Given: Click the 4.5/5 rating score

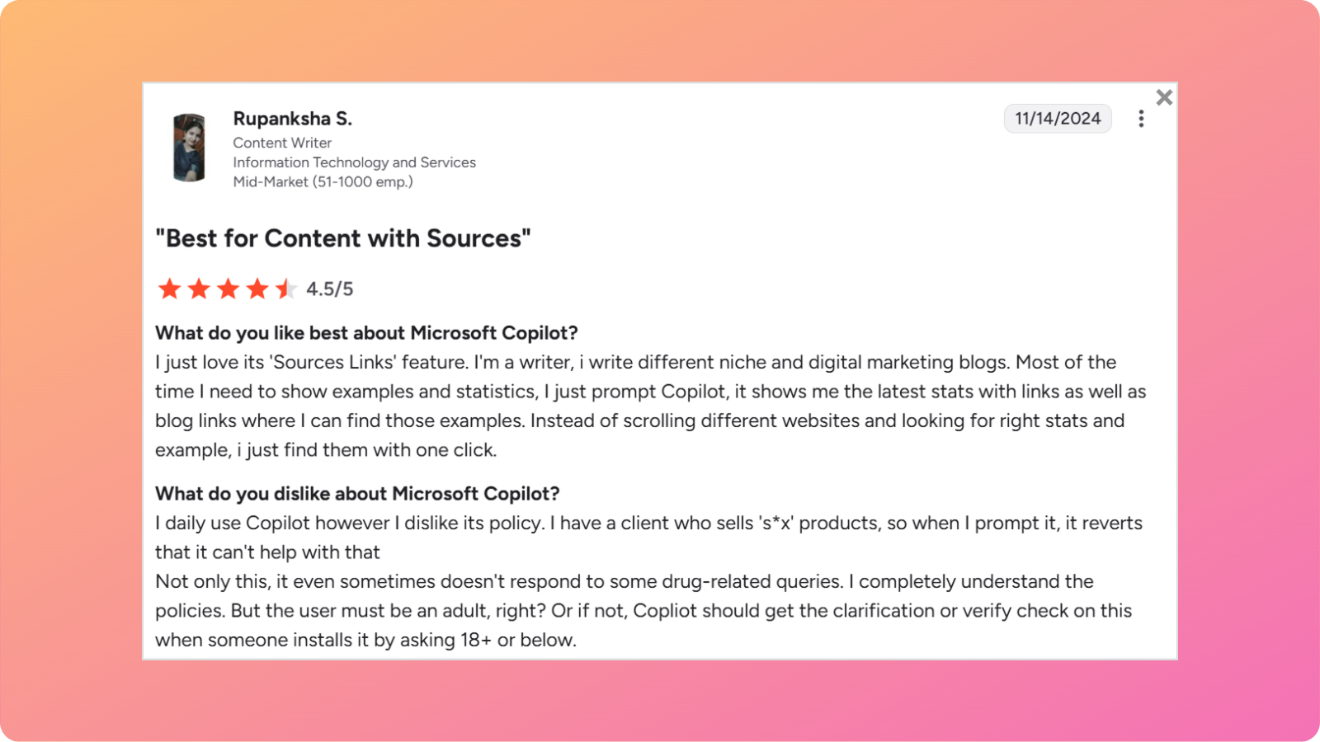Looking at the screenshot, I should click(x=329, y=289).
